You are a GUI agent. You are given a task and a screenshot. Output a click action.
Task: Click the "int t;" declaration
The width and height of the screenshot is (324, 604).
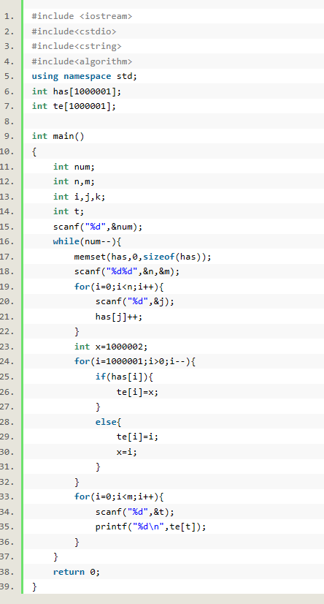coord(69,211)
